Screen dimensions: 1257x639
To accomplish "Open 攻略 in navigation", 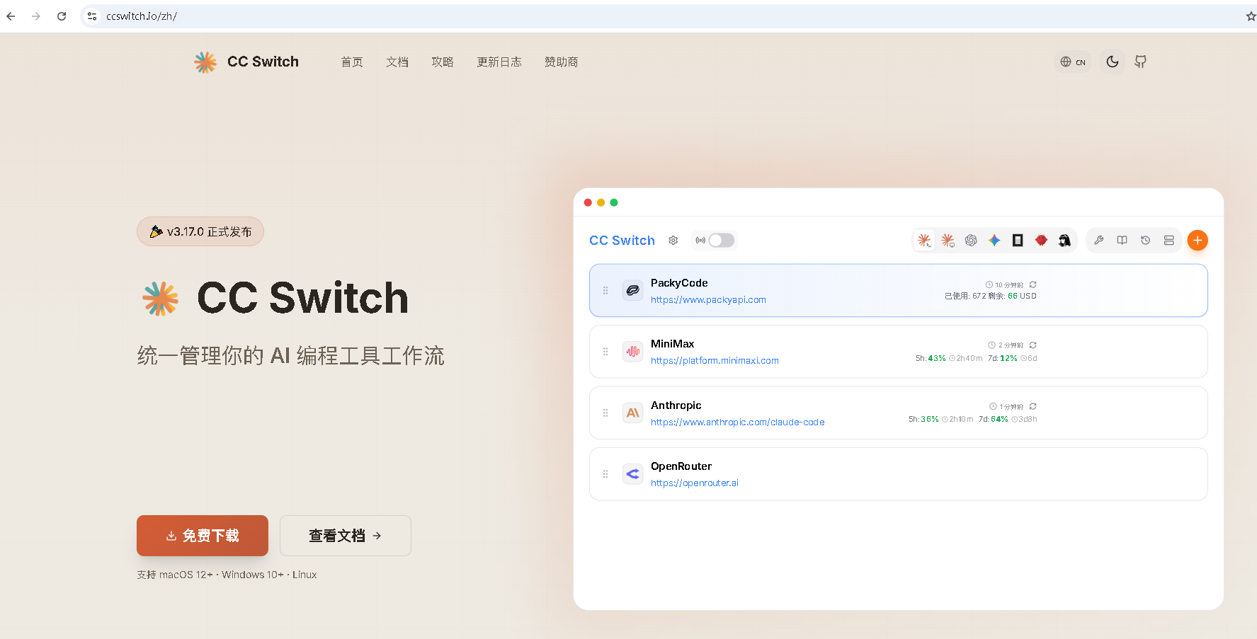I will (443, 62).
